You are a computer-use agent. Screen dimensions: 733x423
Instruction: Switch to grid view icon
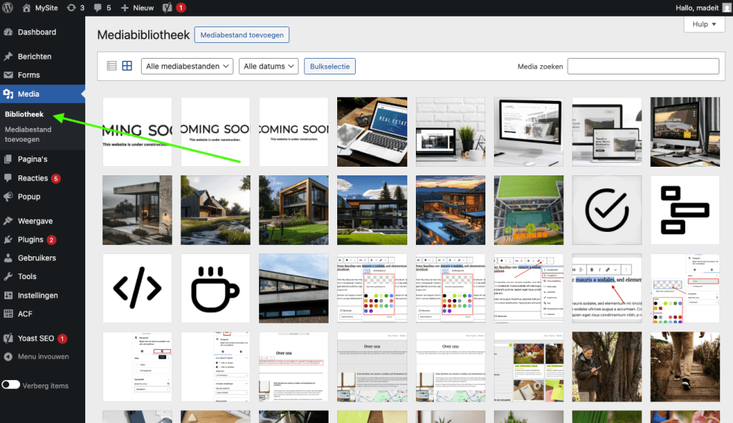tap(127, 66)
